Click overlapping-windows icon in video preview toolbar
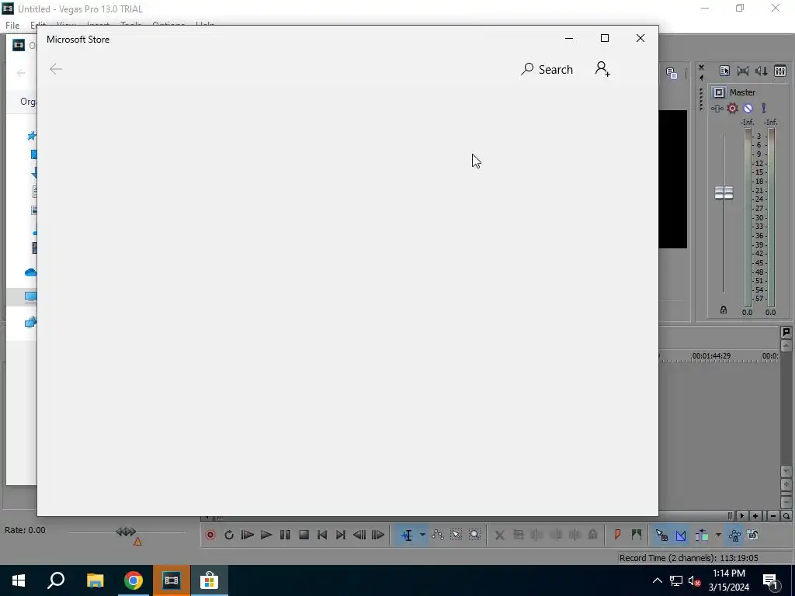 tap(672, 74)
